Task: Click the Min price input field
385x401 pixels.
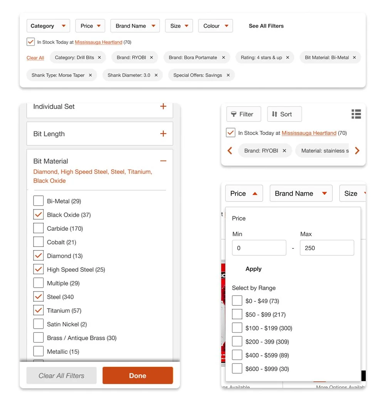Action: point(259,248)
